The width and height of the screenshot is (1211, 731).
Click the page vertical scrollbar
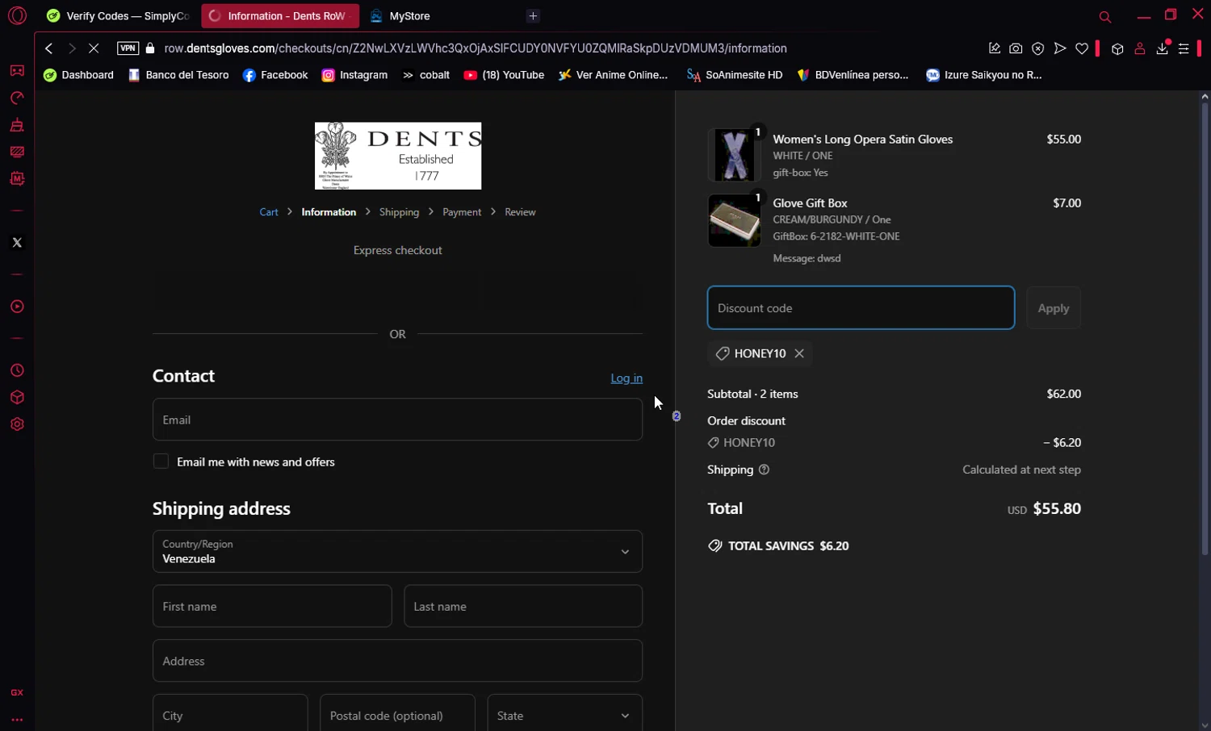tap(1205, 328)
